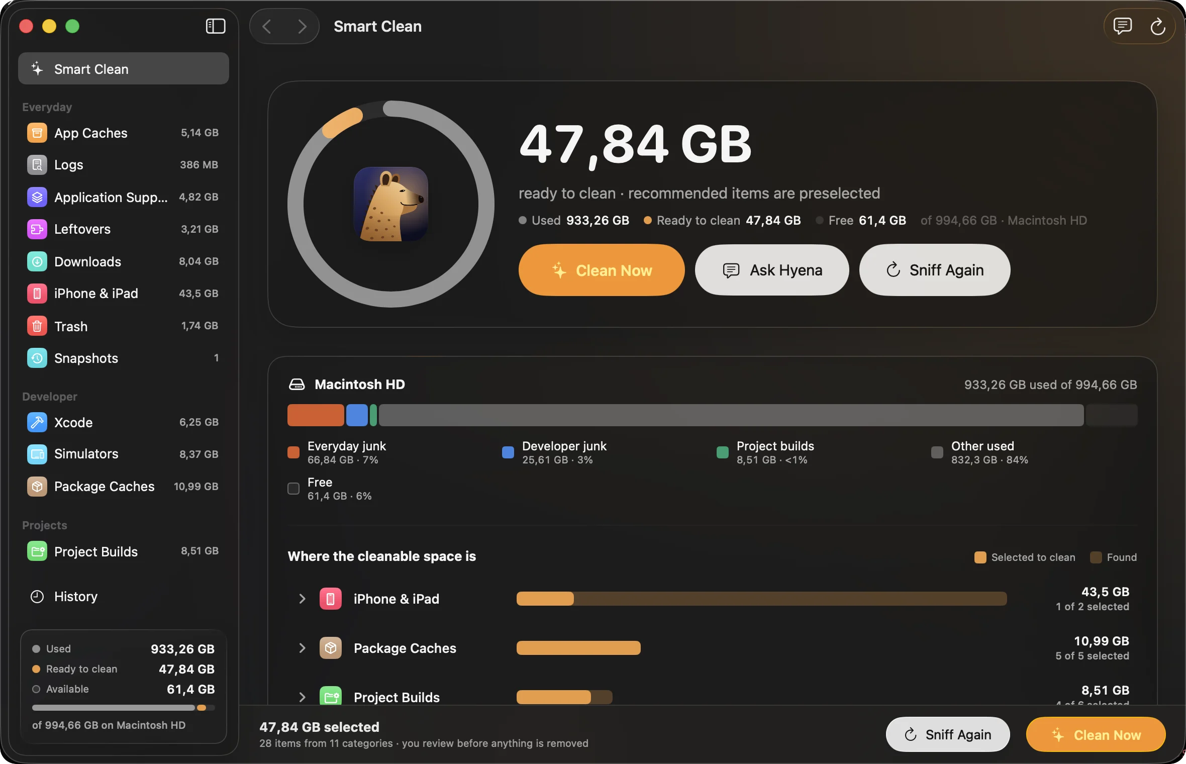Expand the Project Builds cleanable row
Image resolution: width=1186 pixels, height=764 pixels.
pyautogui.click(x=302, y=697)
